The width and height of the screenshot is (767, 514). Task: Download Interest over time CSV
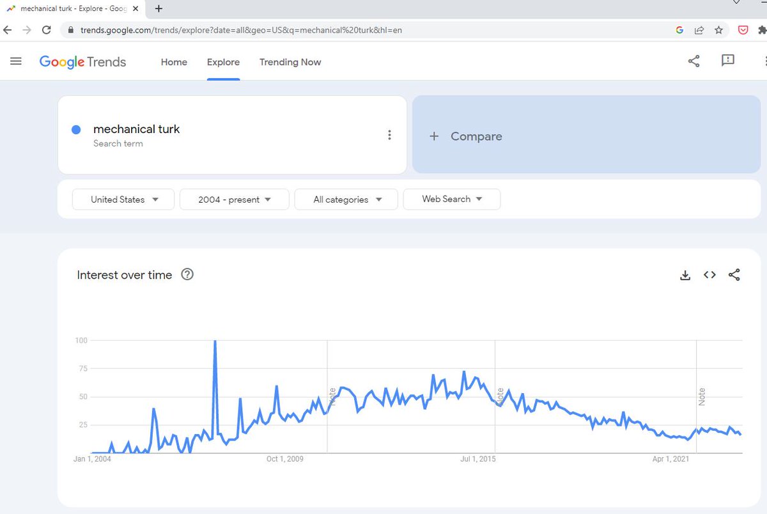tap(685, 275)
